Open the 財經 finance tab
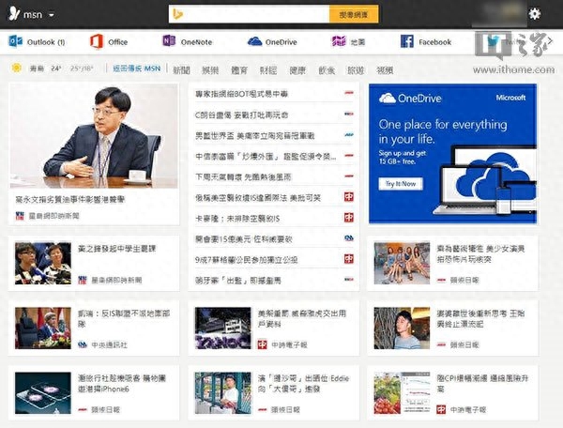Viewport: 563px width, 428px height. click(268, 69)
